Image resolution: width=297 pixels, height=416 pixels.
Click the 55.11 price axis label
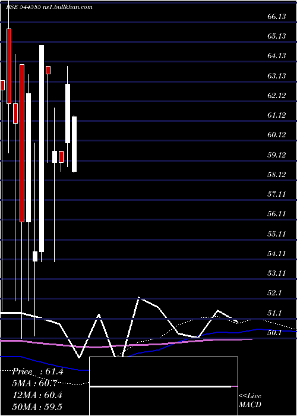click(277, 234)
